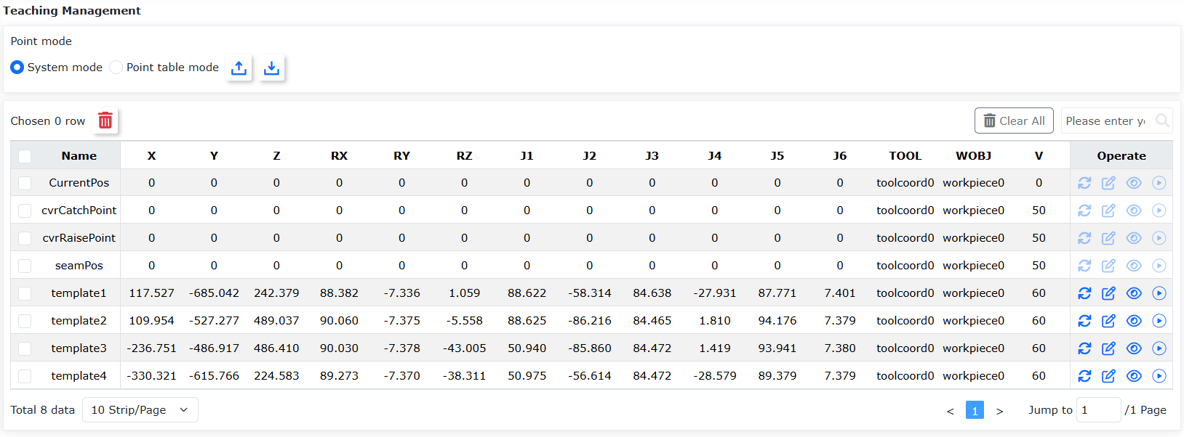Refresh template1 point with sync icon
Screen dimensions: 1184x437
point(1084,293)
